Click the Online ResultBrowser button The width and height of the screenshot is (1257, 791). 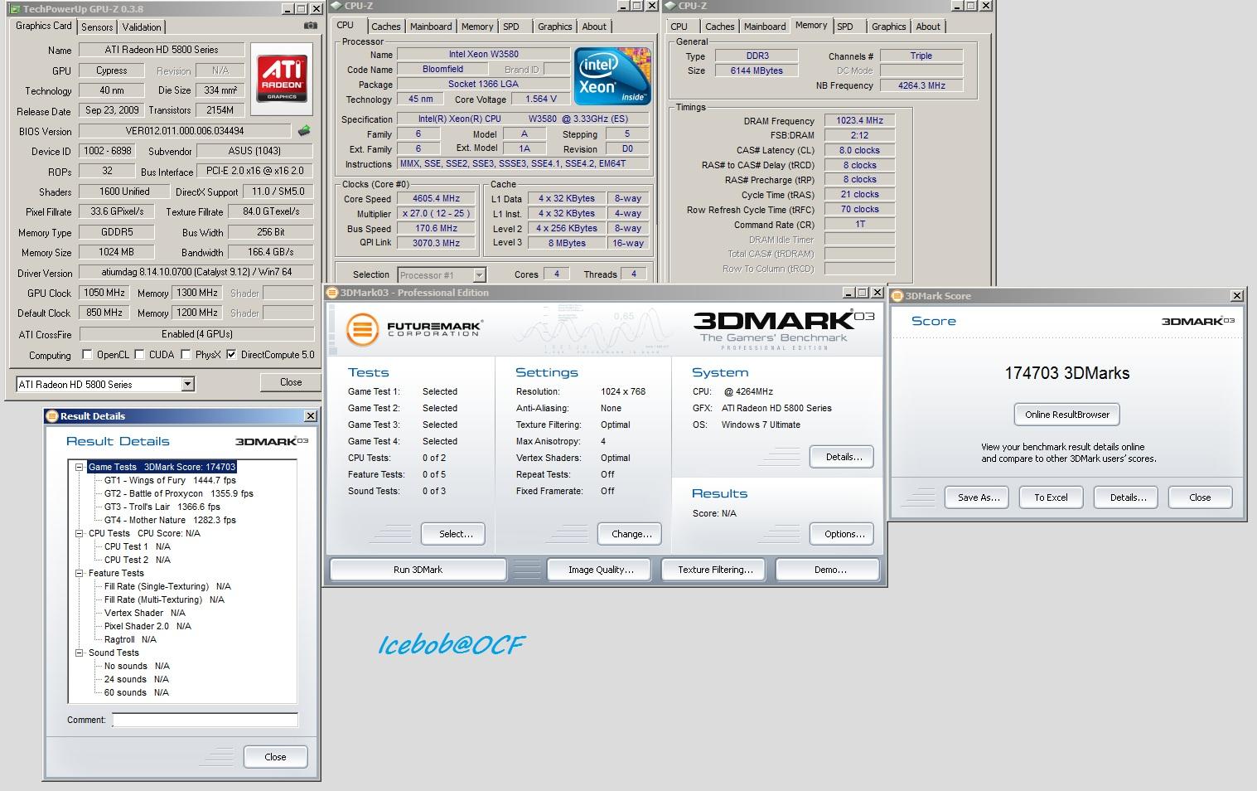tap(1066, 415)
